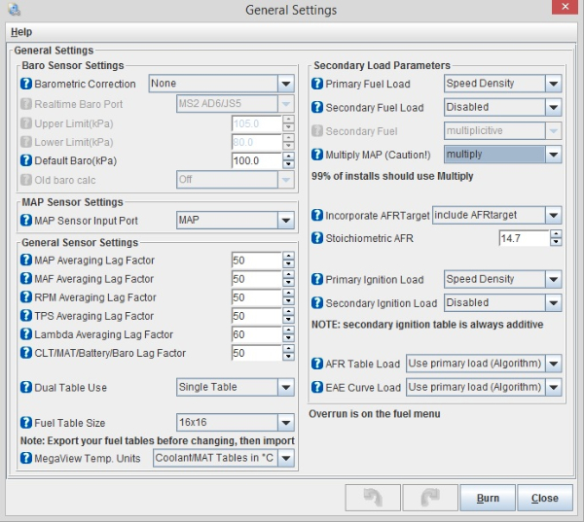584x522 pixels.
Task: Open the Help menu
Action: [20, 32]
